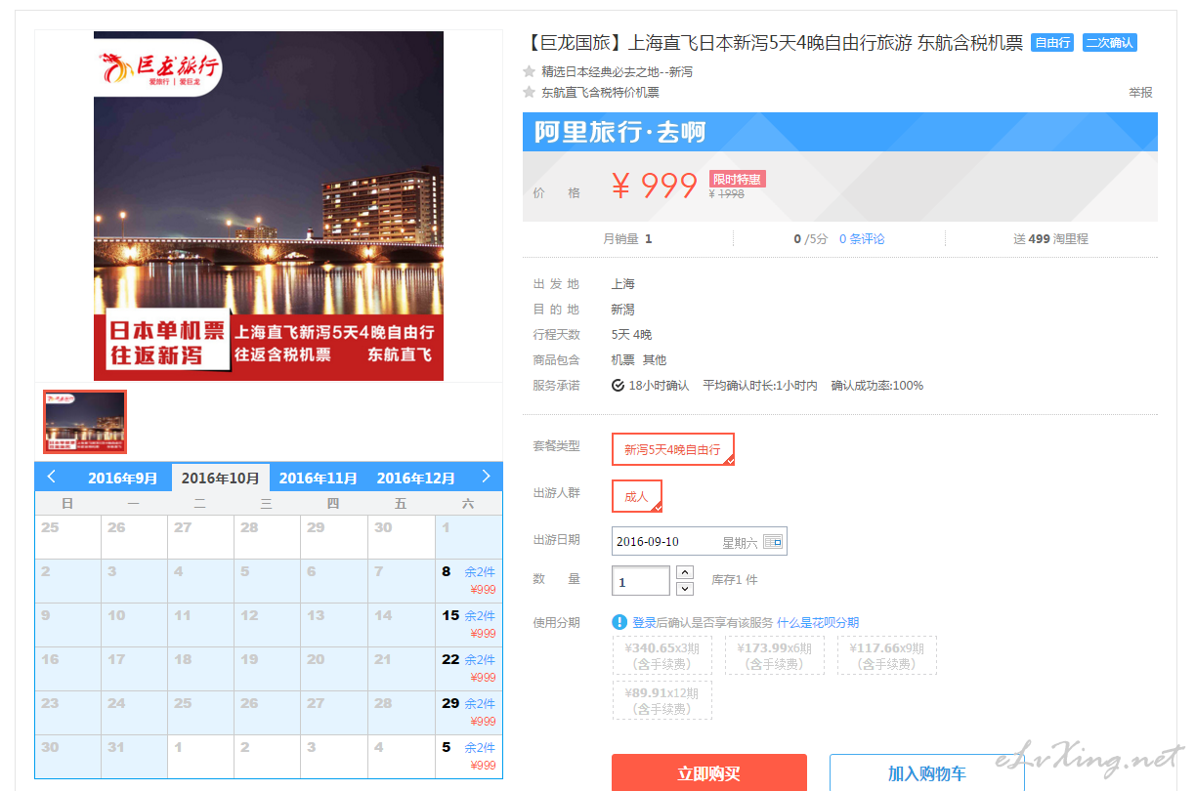The height and width of the screenshot is (791, 1195).
Task: Switch calendar to 2016年11月 tab
Action: [319, 478]
